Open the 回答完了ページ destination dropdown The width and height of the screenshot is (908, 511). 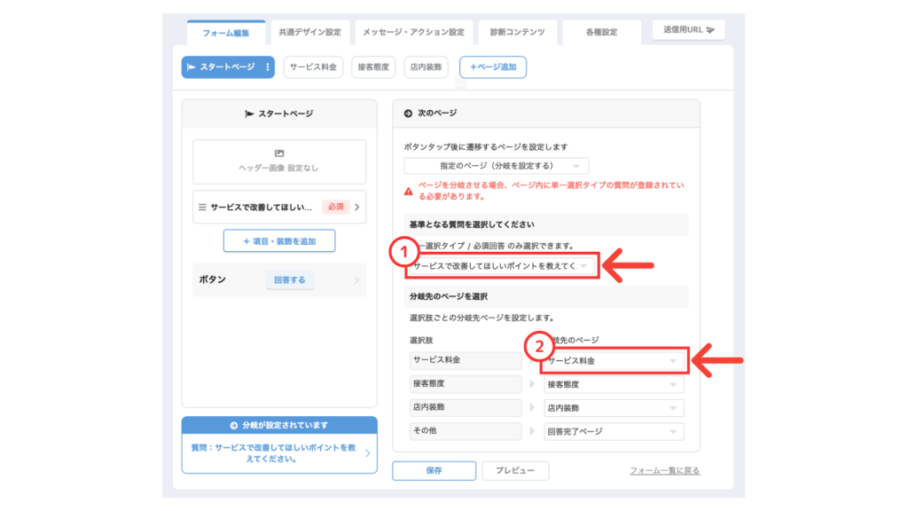click(614, 432)
